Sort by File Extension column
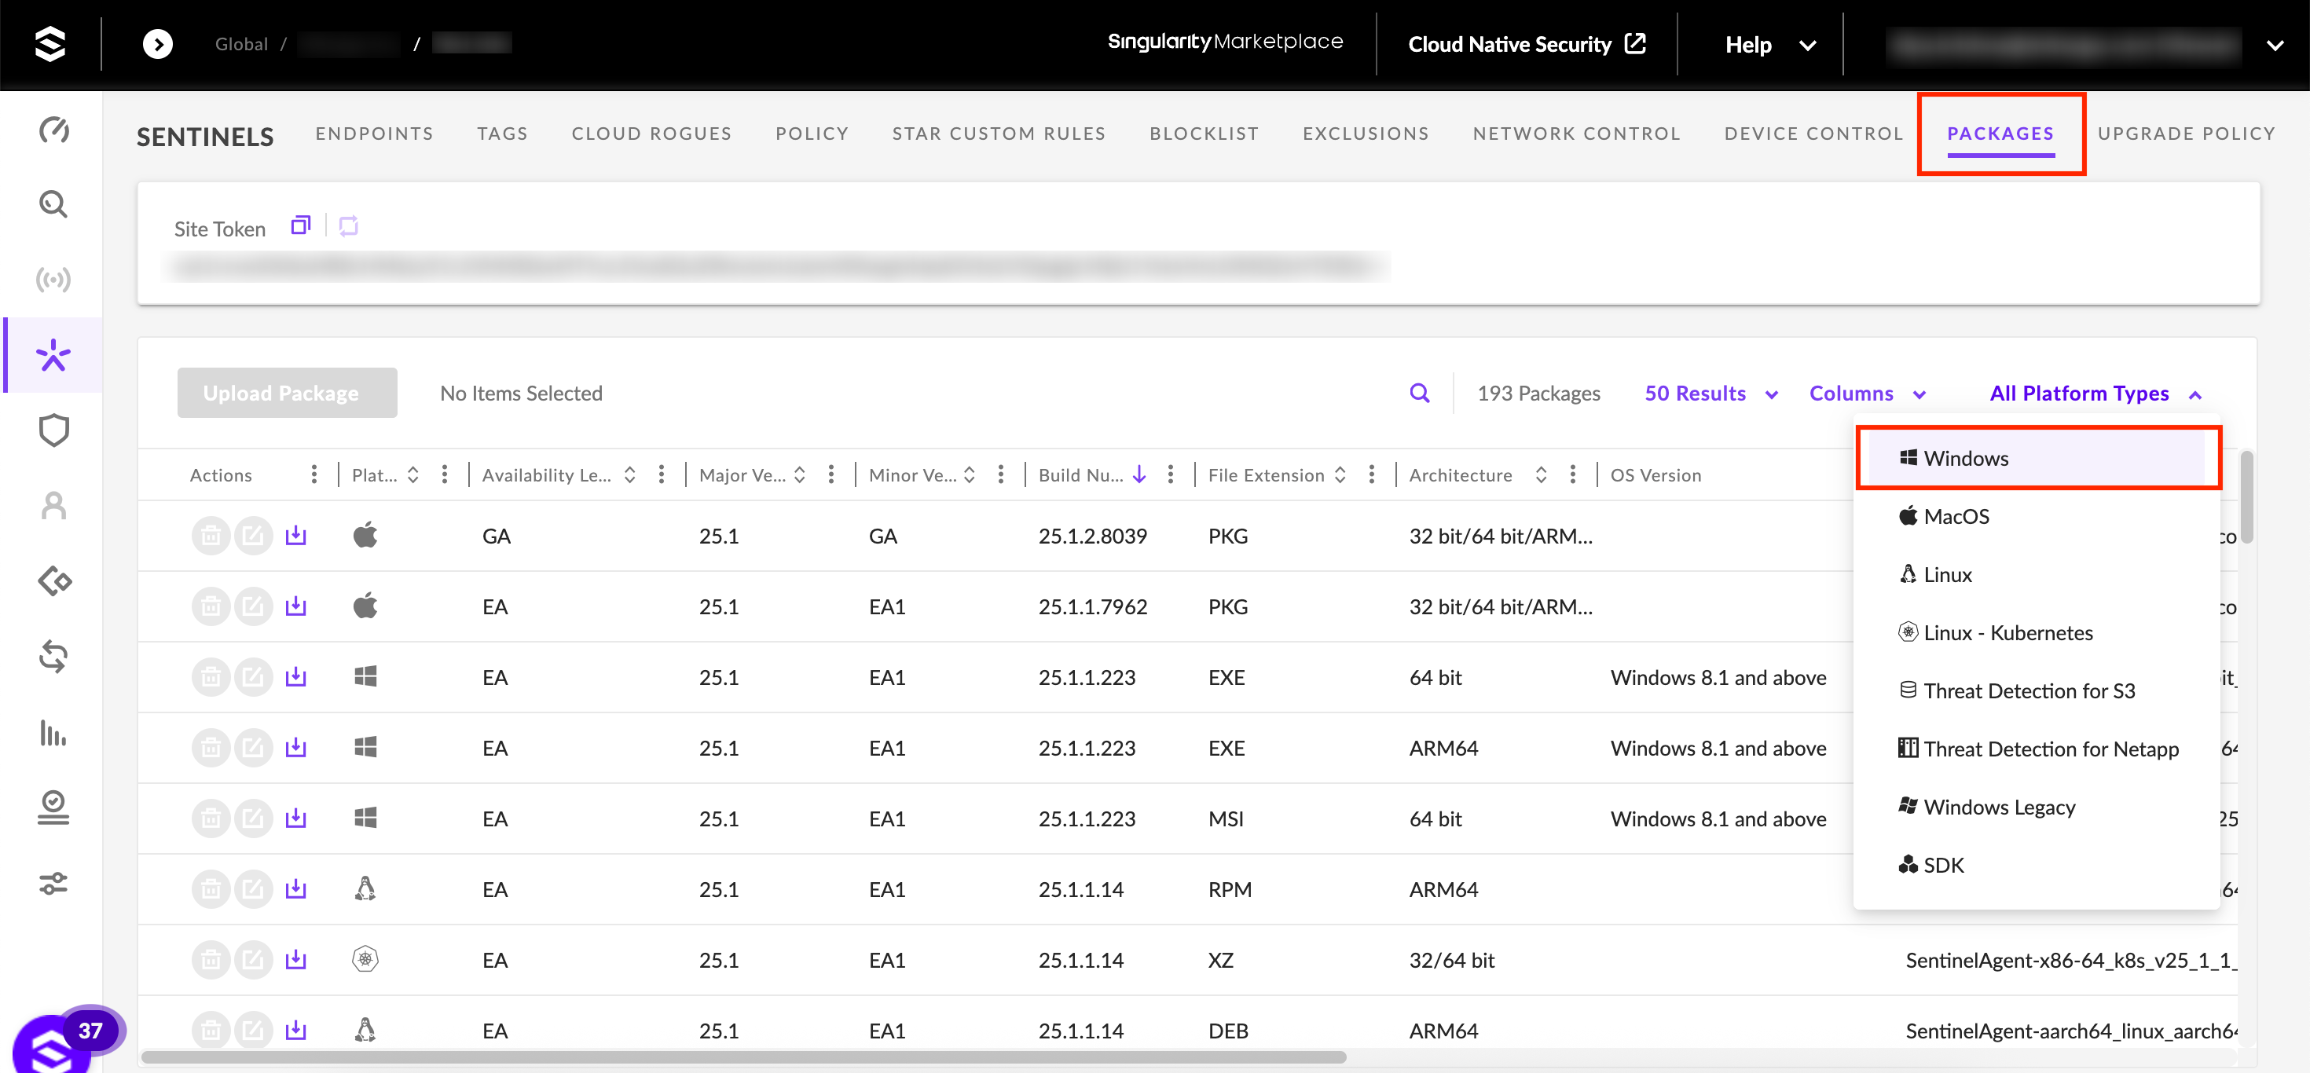Image resolution: width=2310 pixels, height=1073 pixels. coord(1340,475)
